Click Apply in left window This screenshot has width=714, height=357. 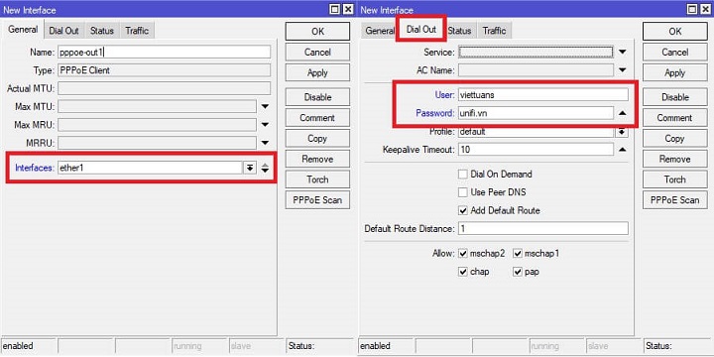coord(318,72)
